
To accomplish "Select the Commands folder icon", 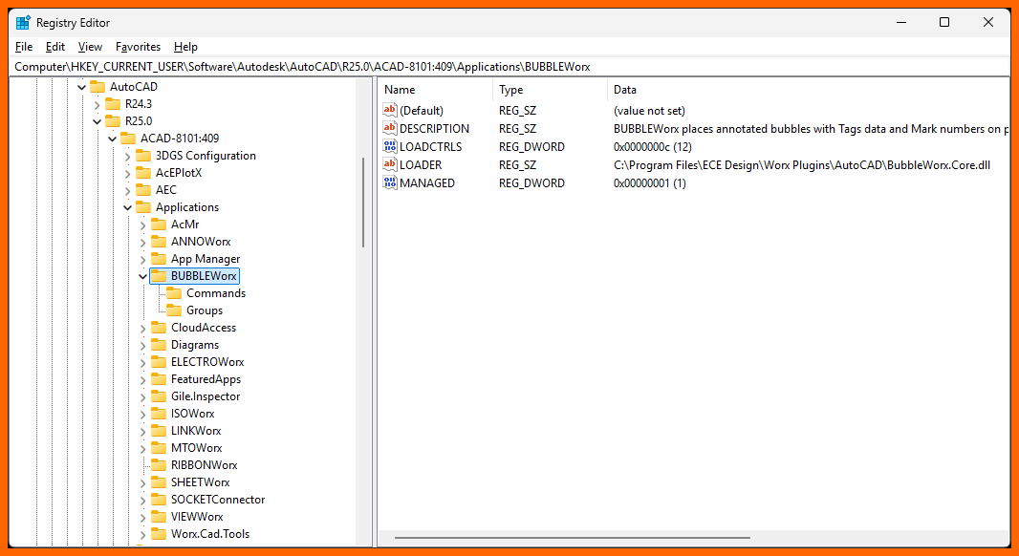I will point(174,293).
